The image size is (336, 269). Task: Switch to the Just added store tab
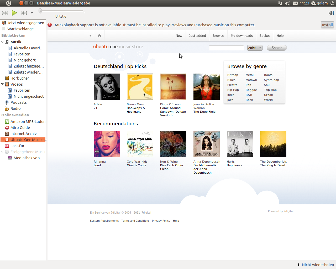197,35
